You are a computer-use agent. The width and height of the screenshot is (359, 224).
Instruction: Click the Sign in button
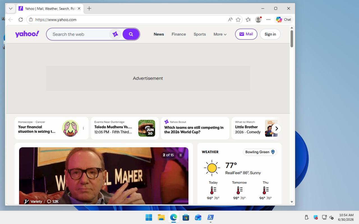(x=270, y=34)
